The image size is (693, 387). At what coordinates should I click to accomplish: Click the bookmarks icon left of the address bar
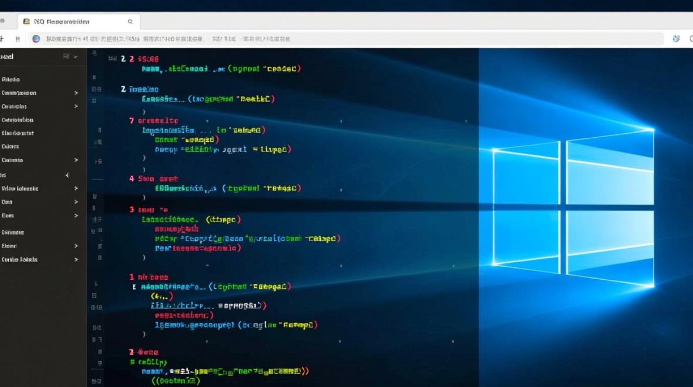click(x=18, y=39)
